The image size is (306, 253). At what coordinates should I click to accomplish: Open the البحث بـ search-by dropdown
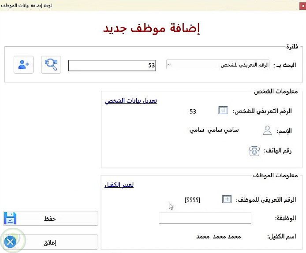218,64
